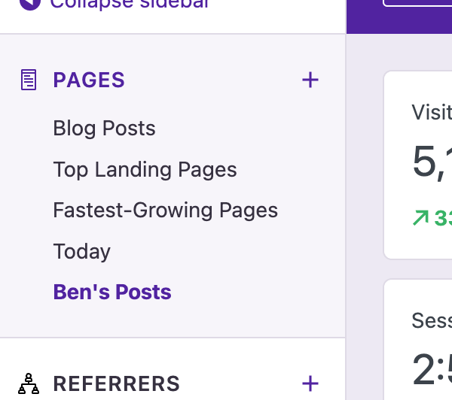The image size is (452, 400).
Task: Open the REFERRERS section heading
Action: pos(116,383)
